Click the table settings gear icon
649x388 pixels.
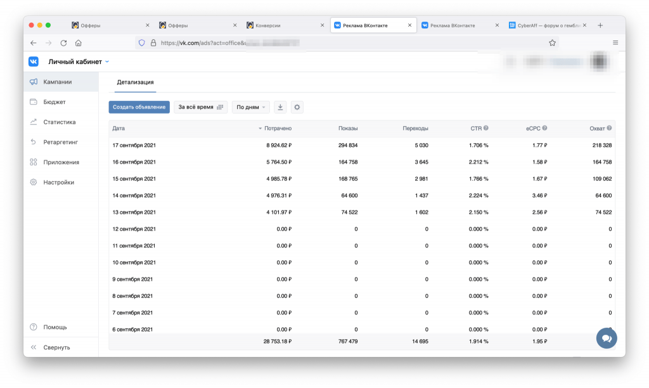point(297,107)
